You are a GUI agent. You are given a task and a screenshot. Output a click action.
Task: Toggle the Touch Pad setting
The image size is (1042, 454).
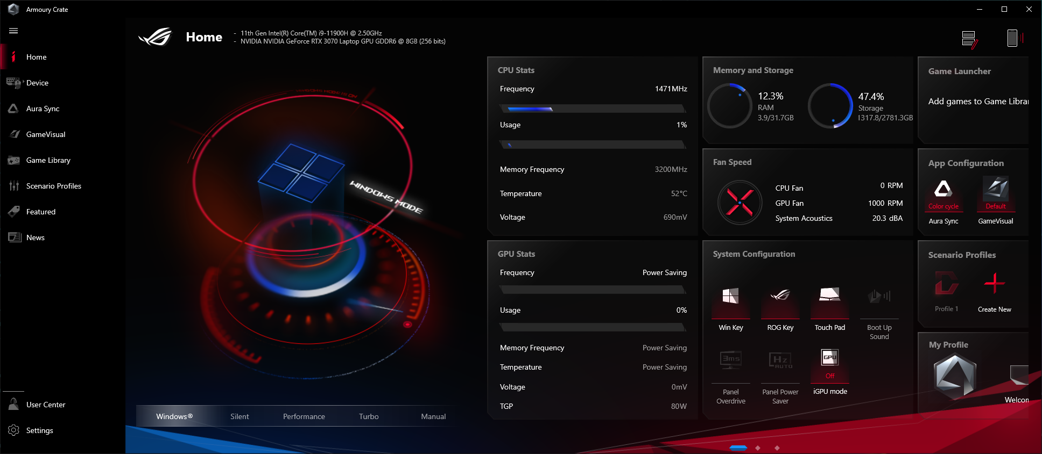click(x=829, y=294)
